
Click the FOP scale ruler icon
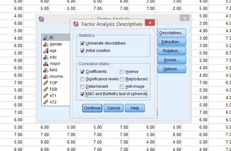point(46,83)
